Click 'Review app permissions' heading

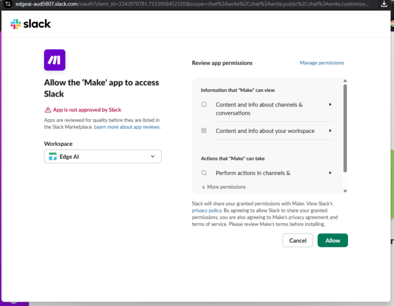(222, 63)
